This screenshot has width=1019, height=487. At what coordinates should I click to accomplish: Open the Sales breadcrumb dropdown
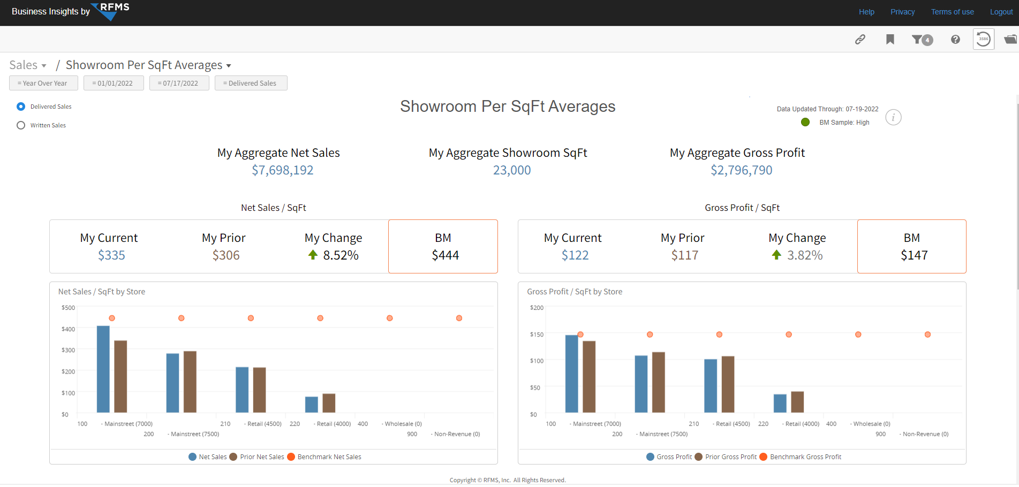[x=28, y=65]
